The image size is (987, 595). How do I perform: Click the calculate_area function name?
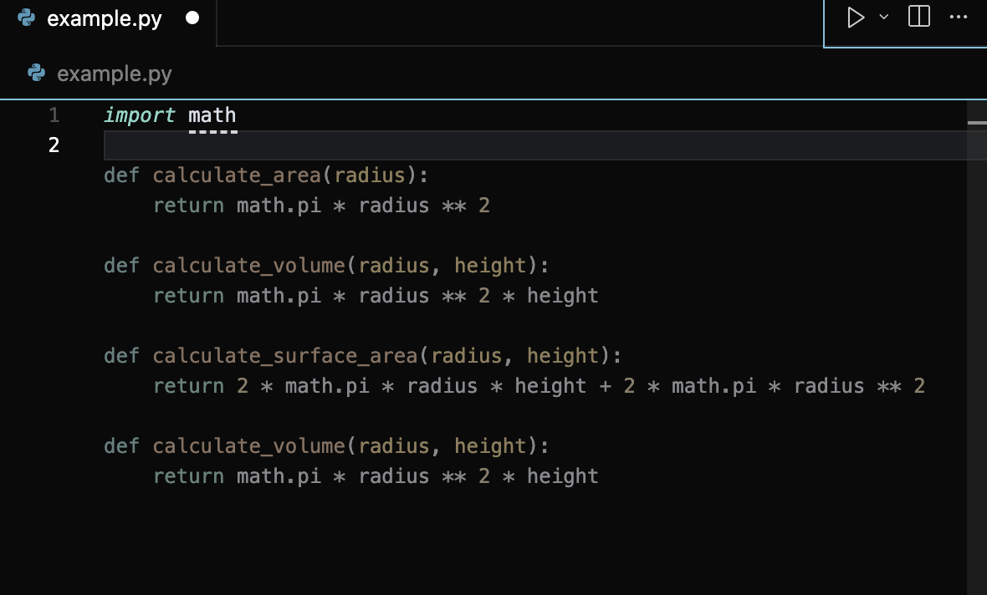coord(238,175)
